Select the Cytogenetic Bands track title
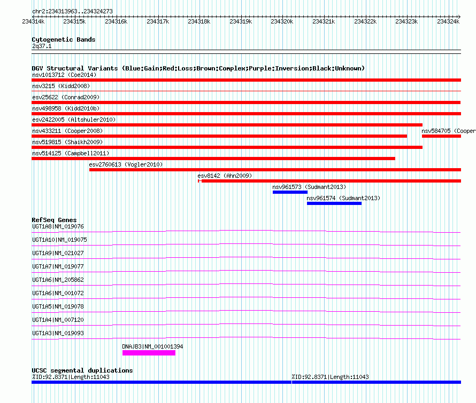 [x=64, y=39]
